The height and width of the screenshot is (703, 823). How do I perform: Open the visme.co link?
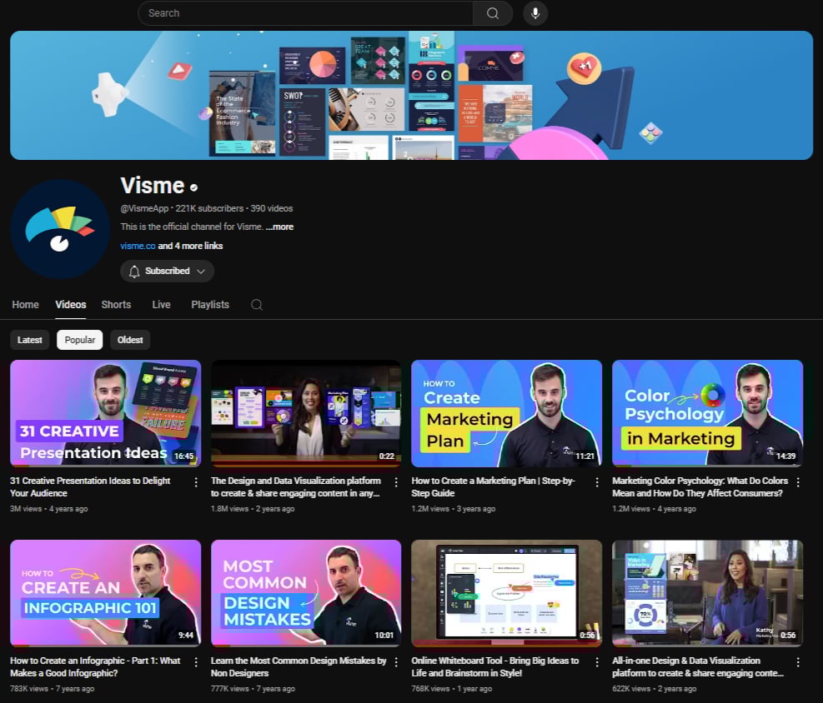[x=137, y=246]
